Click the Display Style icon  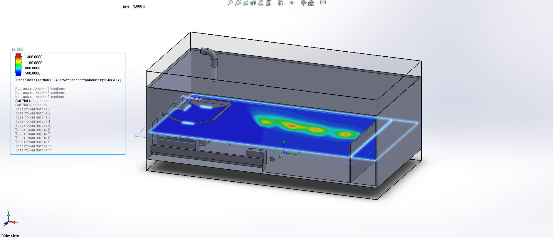tap(280, 3)
